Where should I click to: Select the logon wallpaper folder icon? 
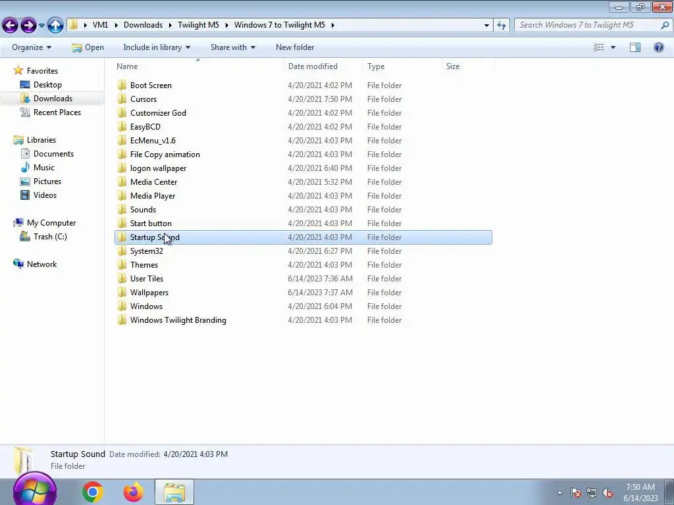pos(122,168)
